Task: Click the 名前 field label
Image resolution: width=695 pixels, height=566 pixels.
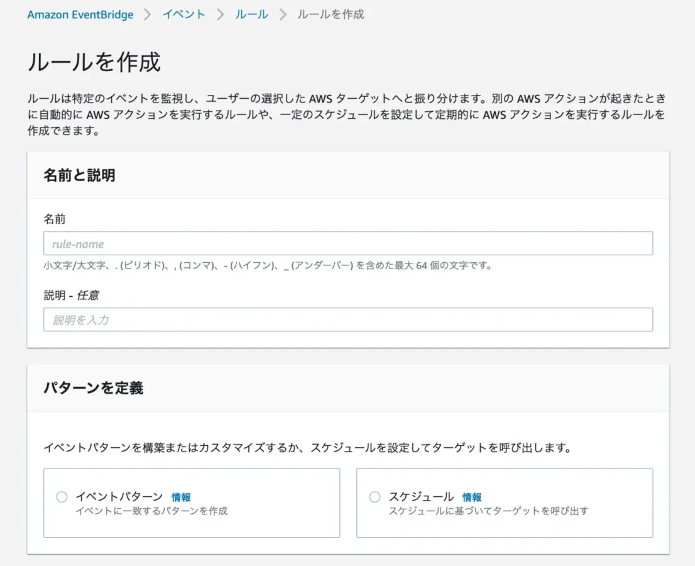Action: tap(54, 219)
